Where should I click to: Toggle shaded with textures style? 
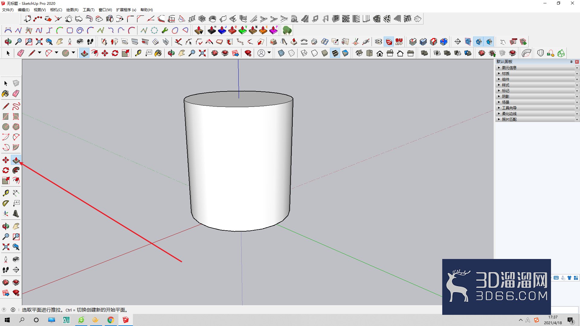pos(335,53)
